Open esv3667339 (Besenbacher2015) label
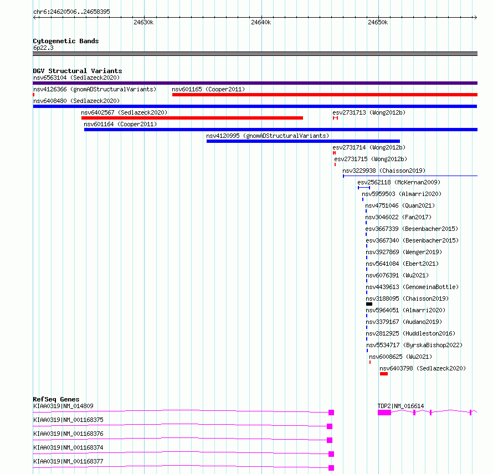493x474 pixels. pos(412,229)
